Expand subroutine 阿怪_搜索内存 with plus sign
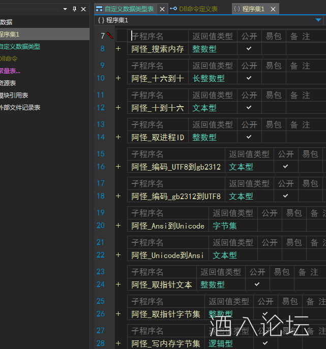 (118, 49)
